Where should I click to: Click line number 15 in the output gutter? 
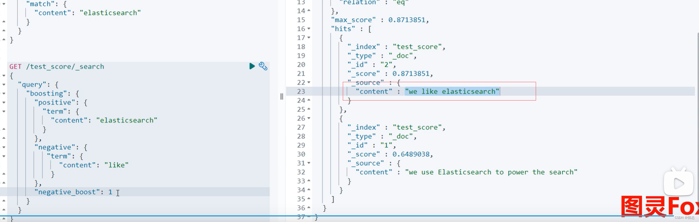click(x=301, y=20)
